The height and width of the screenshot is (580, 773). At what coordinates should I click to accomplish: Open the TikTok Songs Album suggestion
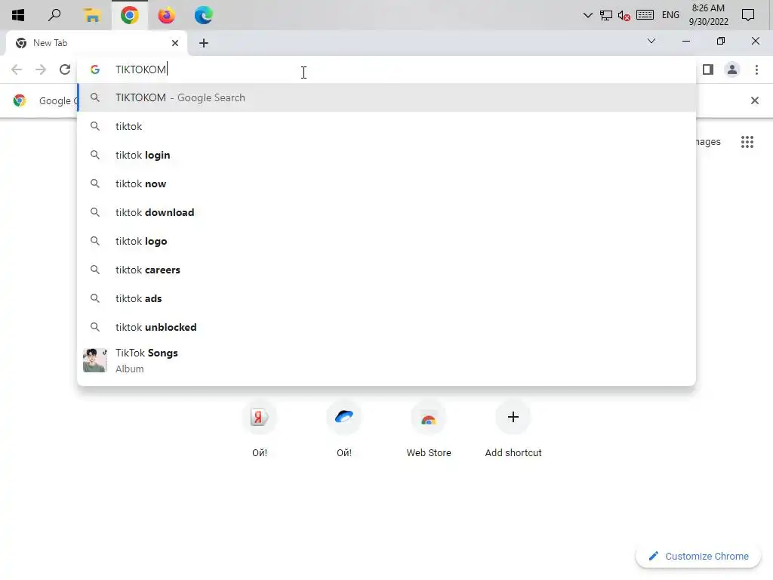click(386, 360)
